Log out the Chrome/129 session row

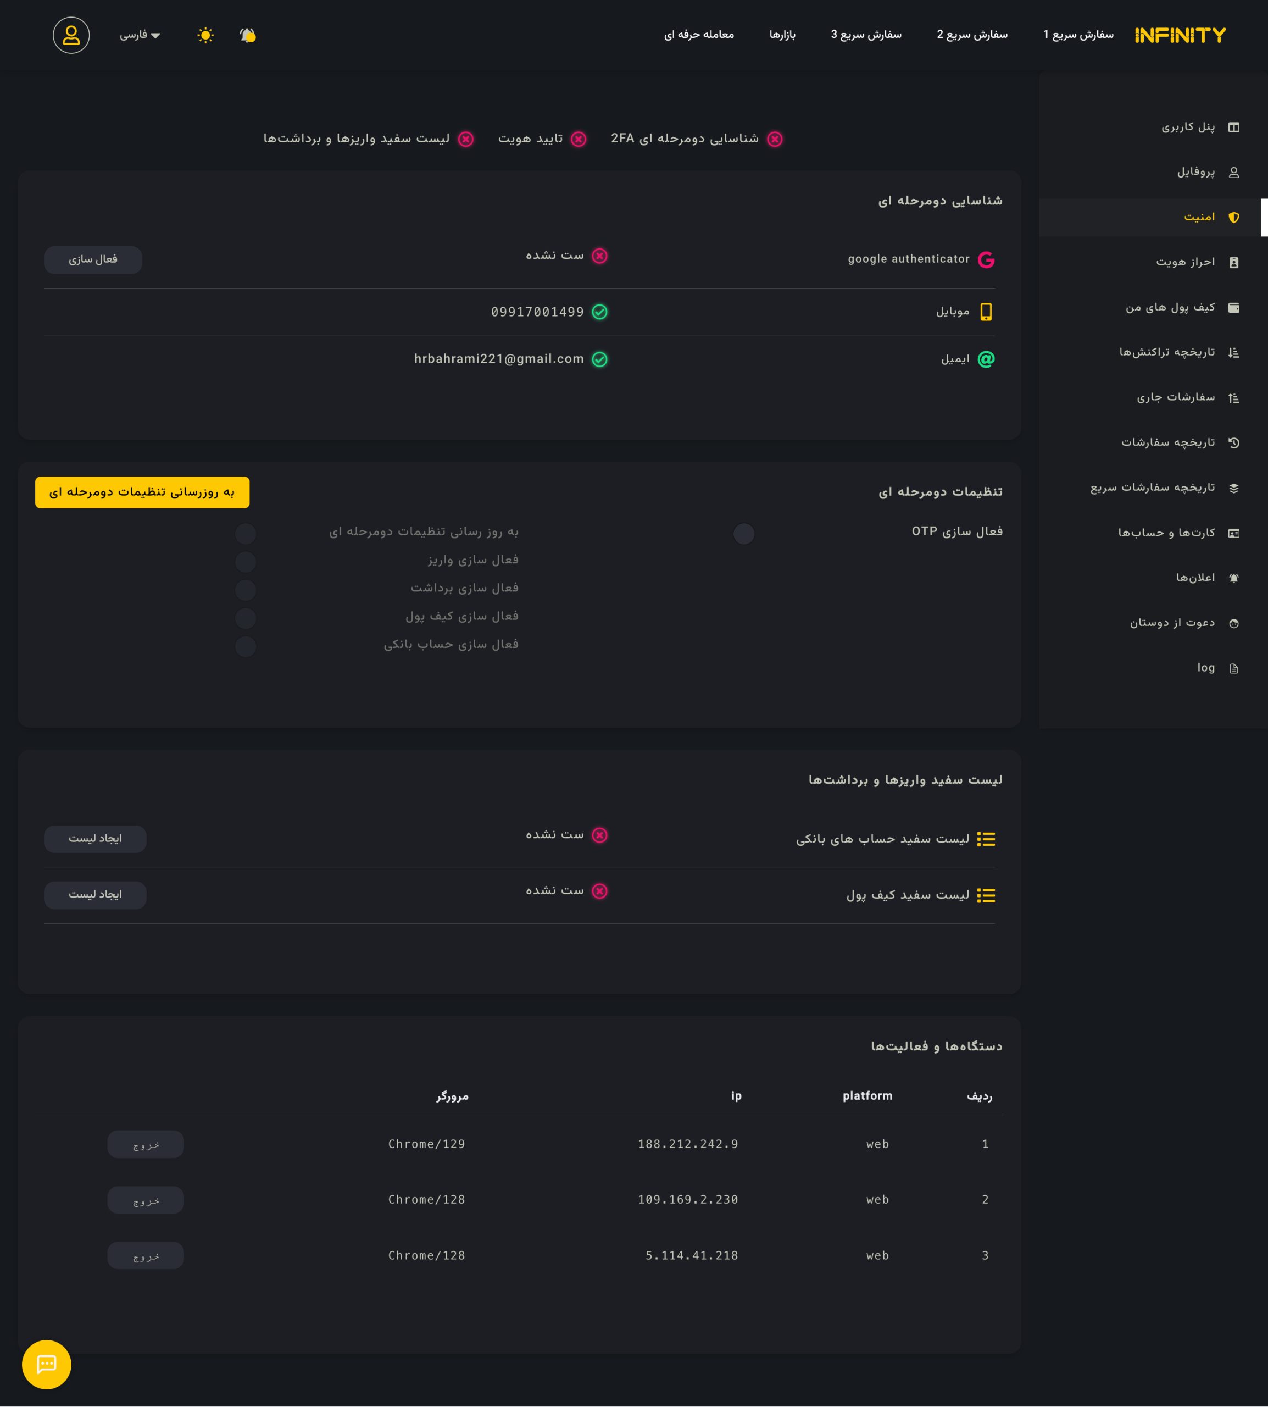146,1144
